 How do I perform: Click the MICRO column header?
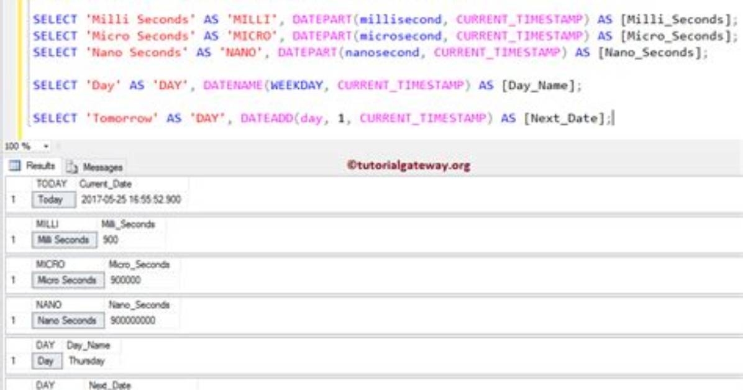(50, 265)
